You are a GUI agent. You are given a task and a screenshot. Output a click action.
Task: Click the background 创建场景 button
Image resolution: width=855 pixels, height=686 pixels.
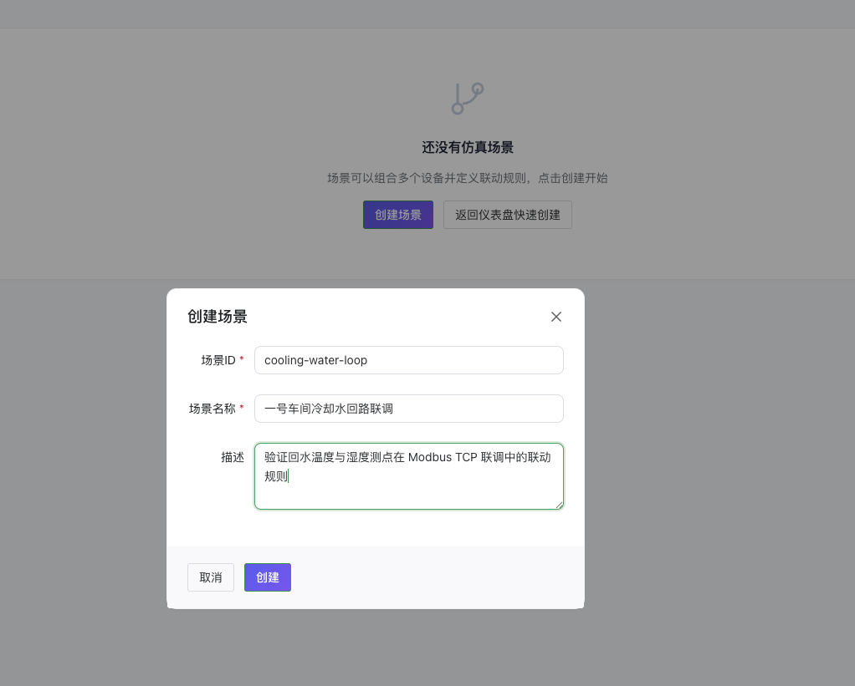pos(398,215)
